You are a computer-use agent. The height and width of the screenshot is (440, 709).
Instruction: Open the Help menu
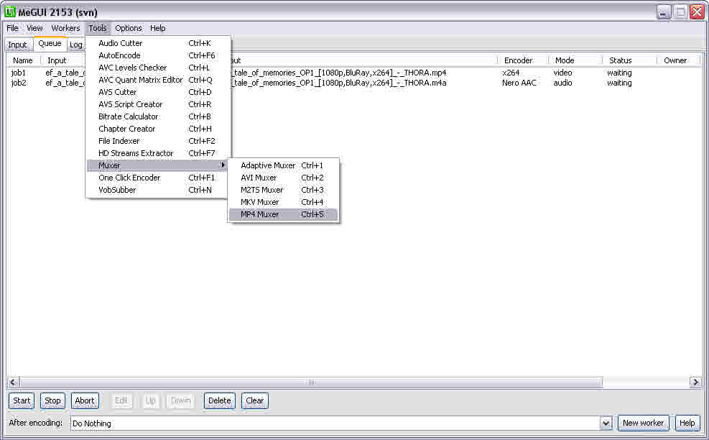tap(158, 28)
